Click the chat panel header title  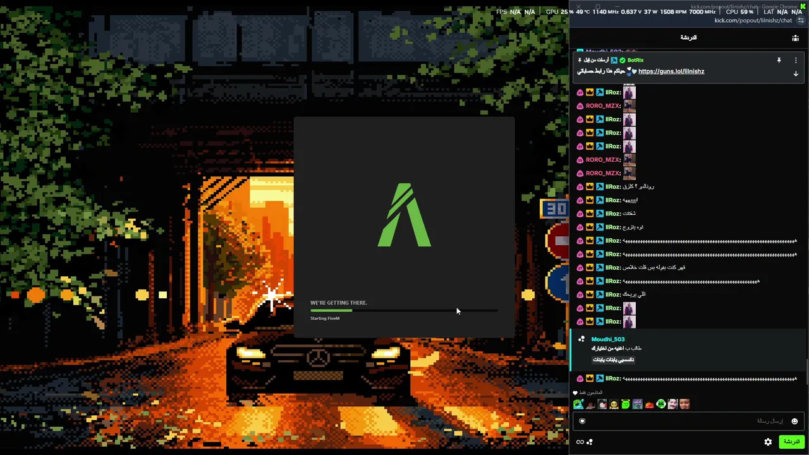688,38
